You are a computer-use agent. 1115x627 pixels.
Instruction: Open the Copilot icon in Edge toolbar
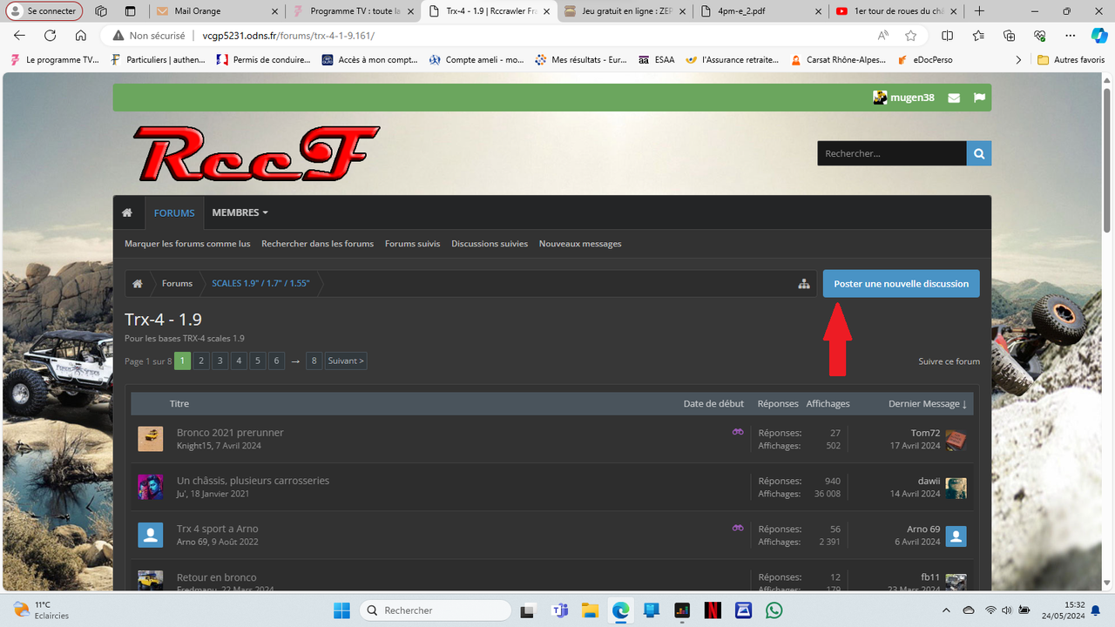click(1099, 36)
